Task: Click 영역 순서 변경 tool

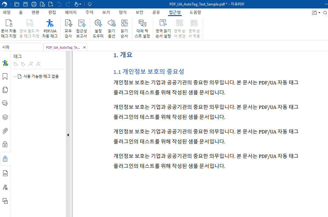Action: [x=179, y=28]
